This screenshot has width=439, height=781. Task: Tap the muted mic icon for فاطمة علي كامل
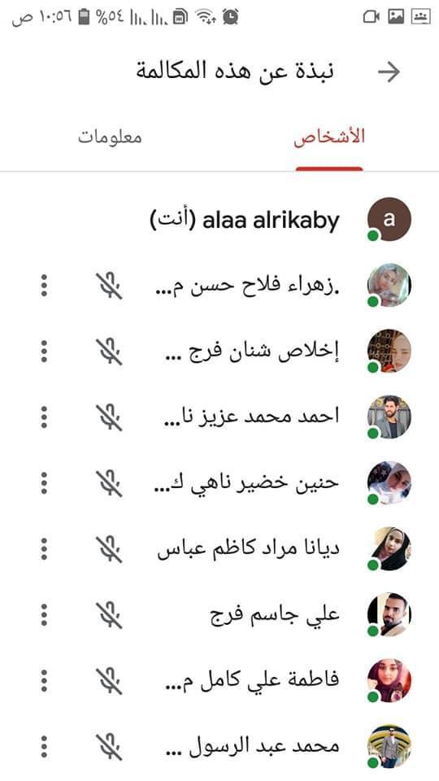pos(109,680)
